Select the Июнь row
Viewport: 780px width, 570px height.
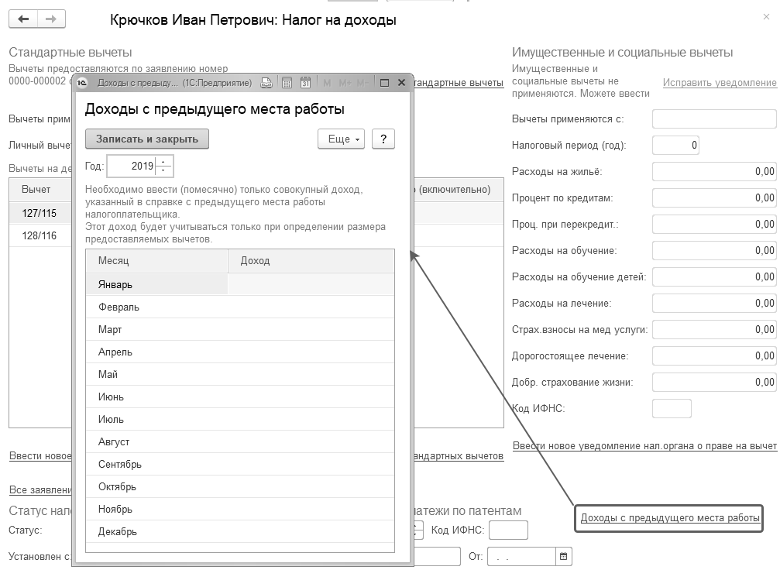coord(240,397)
